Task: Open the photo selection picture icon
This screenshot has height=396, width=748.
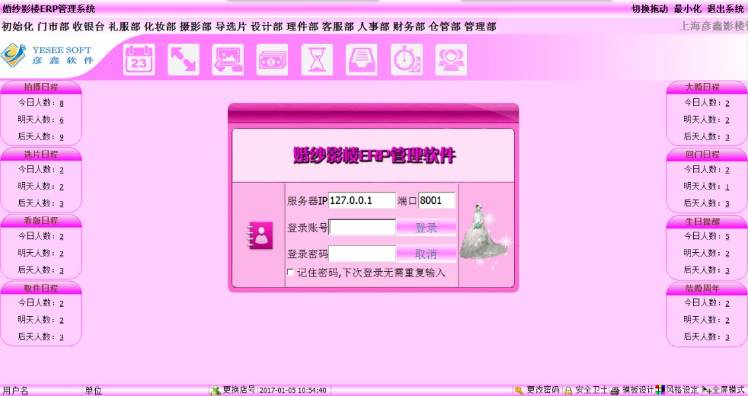Action: [227, 60]
